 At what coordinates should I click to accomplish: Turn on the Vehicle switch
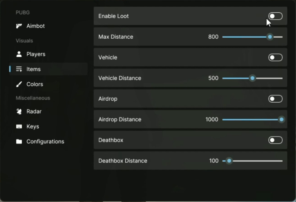tap(275, 57)
